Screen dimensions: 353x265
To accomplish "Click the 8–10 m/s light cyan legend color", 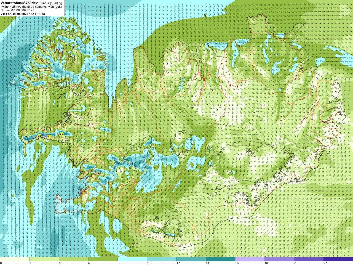I will pos(132,259).
